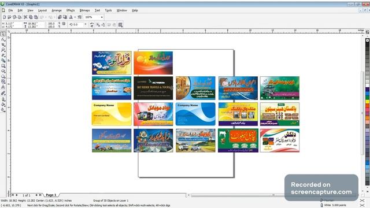370x208 pixels.
Task: Open the File menu
Action: 10,10
